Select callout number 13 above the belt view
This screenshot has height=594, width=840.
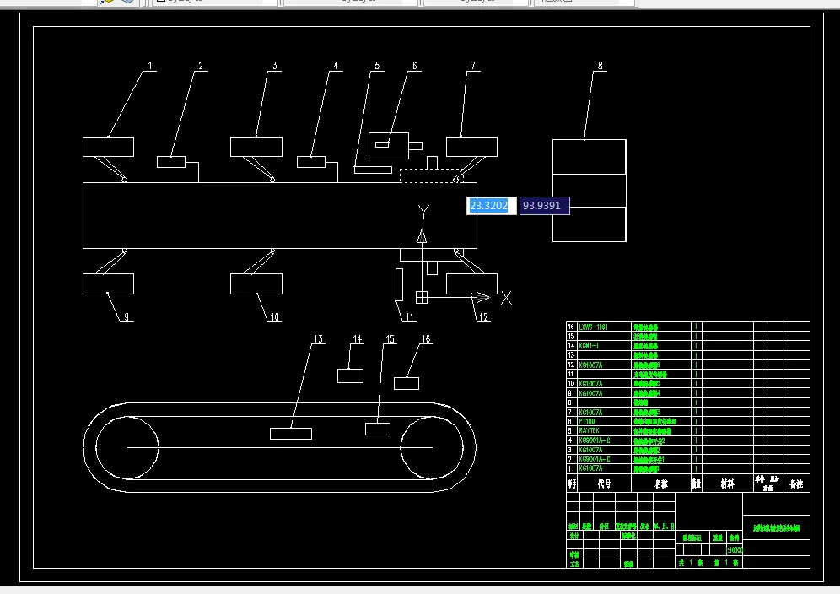[x=318, y=339]
